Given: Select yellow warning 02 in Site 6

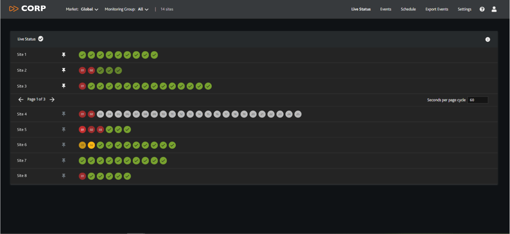Looking at the screenshot, I should click(91, 145).
